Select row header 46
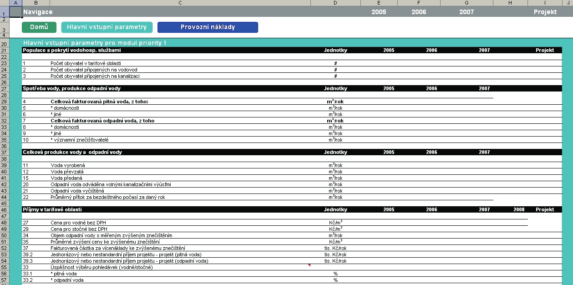 [x=5, y=210]
